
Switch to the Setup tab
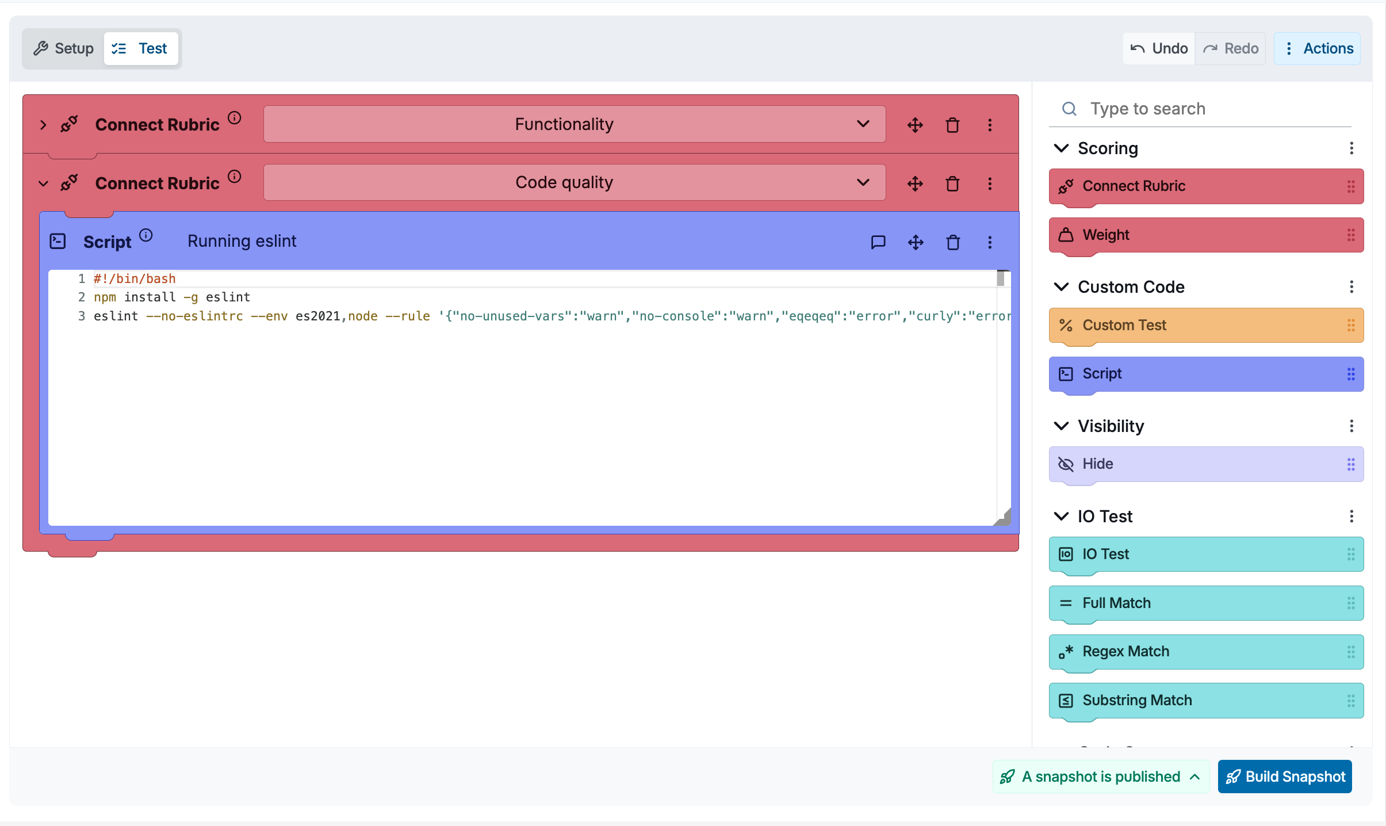[63, 48]
